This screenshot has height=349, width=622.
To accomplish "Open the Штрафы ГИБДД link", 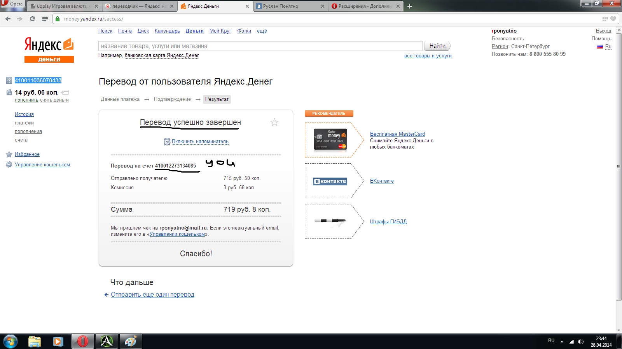I will pos(388,222).
